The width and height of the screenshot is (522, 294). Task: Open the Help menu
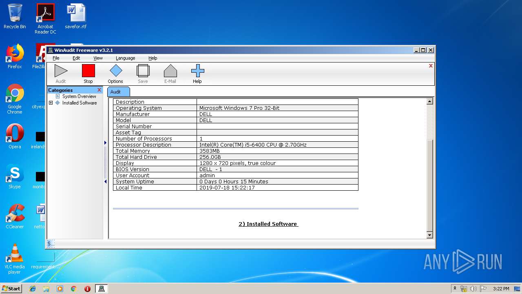tap(153, 58)
